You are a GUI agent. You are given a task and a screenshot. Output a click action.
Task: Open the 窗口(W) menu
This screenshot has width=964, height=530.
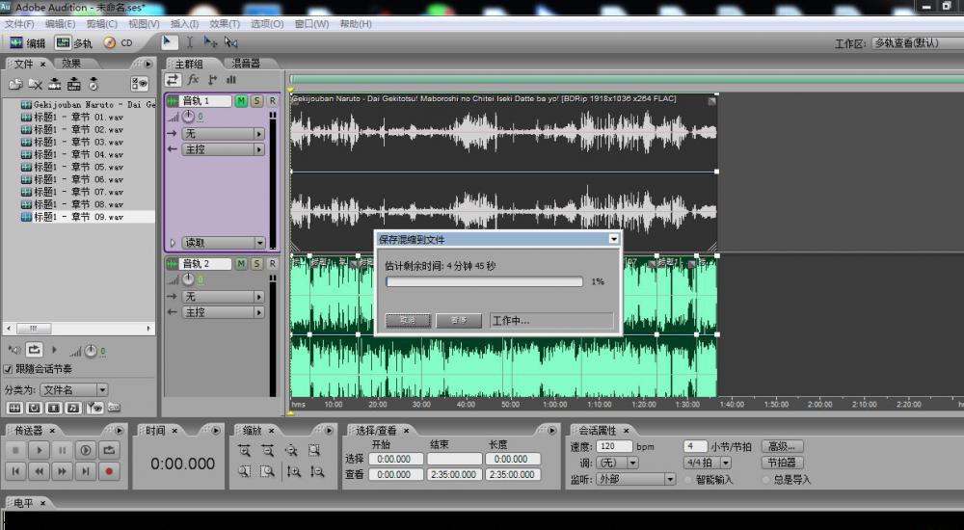(311, 24)
